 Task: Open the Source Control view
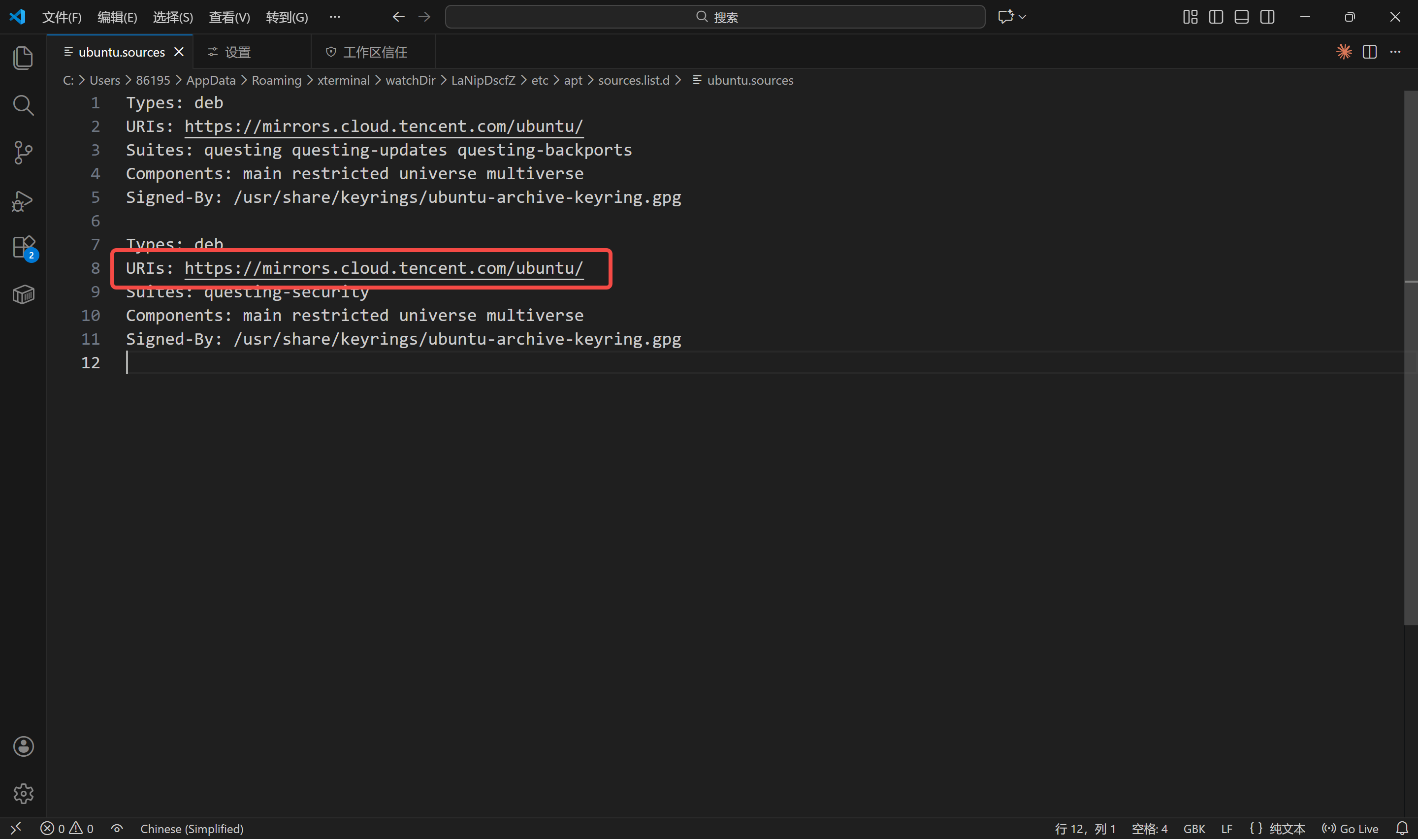(23, 153)
